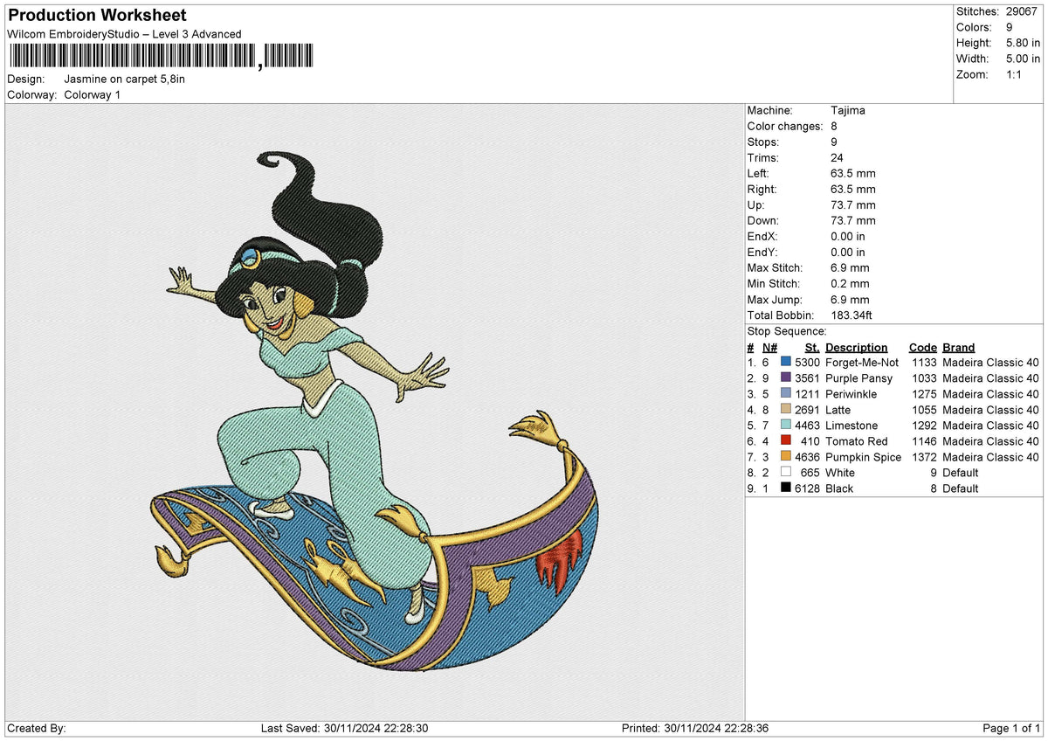Click the Forget-Me-Not description text
The width and height of the screenshot is (1048, 741).
point(862,363)
